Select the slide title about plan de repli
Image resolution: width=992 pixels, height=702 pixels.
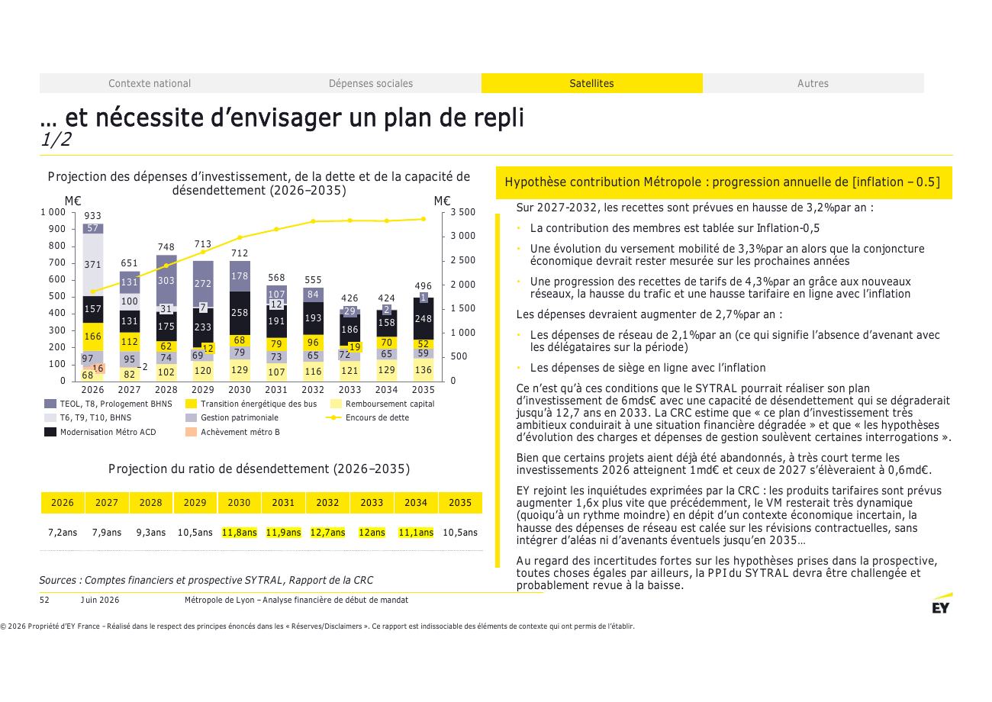tap(282, 118)
